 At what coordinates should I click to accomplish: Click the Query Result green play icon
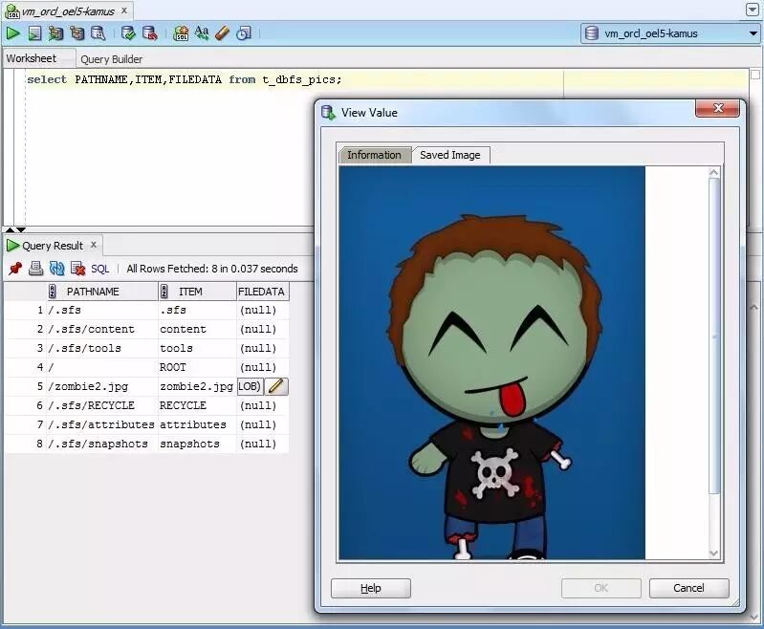point(13,245)
